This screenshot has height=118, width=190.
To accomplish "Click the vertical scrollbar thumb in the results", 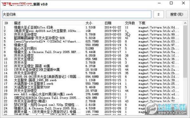I will tap(185, 51).
